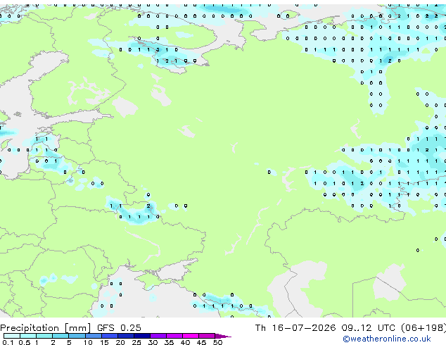This screenshot has width=446, height=345.
Task: Click the 'GFS 0.25' model label
Action: [x=119, y=328]
